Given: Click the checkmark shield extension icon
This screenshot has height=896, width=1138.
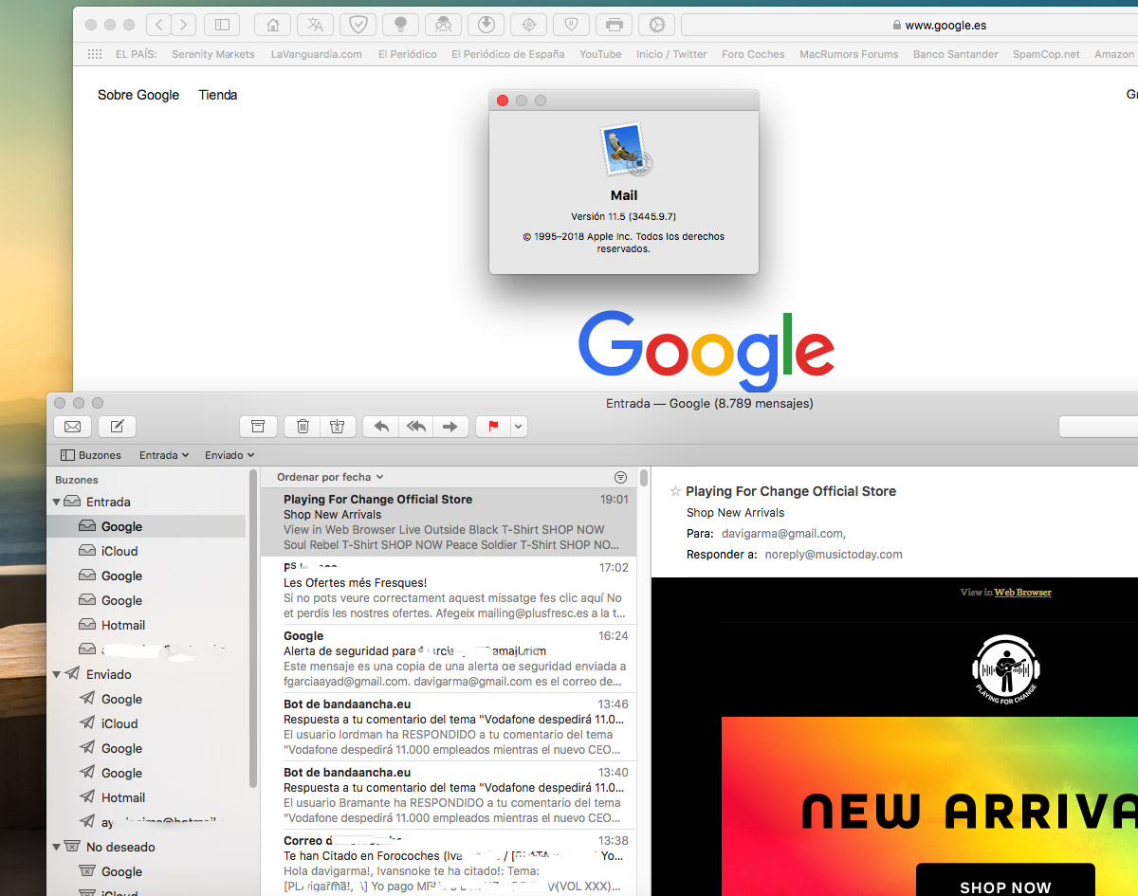Looking at the screenshot, I should point(358,25).
